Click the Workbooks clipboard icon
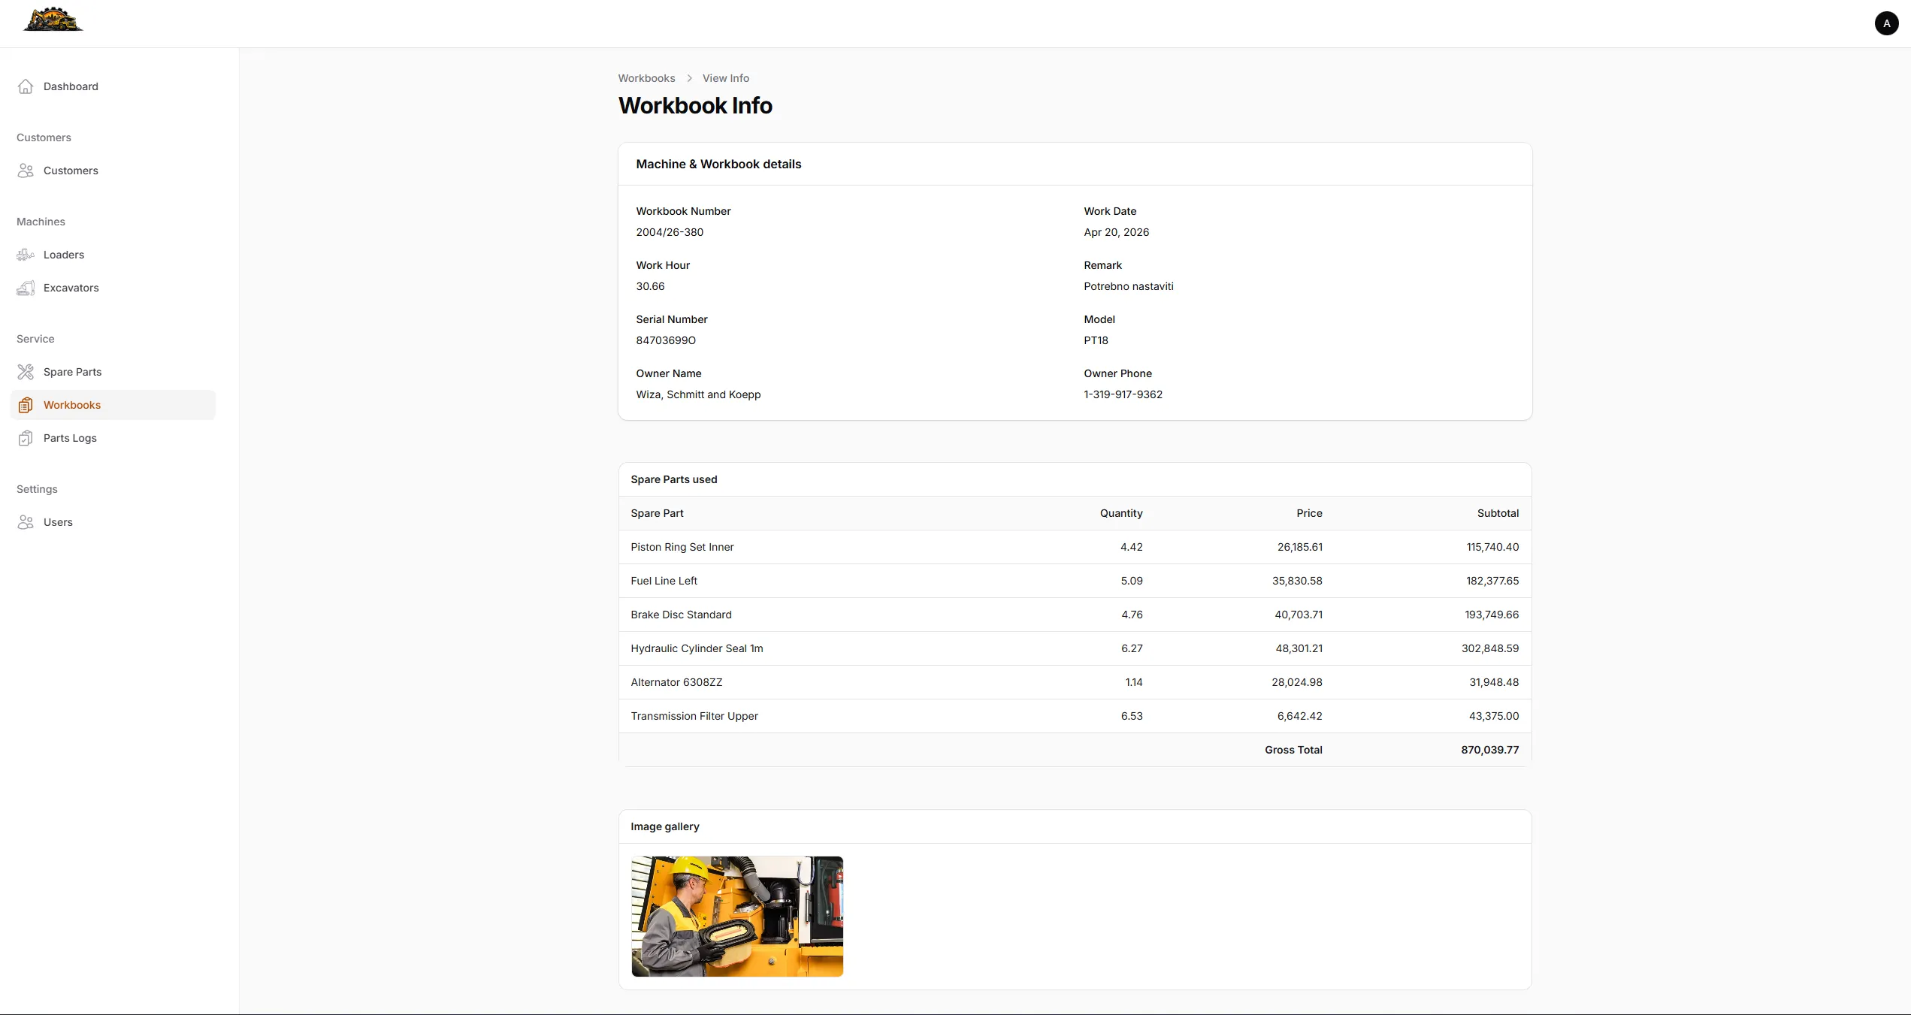Image resolution: width=1911 pixels, height=1015 pixels. (26, 405)
